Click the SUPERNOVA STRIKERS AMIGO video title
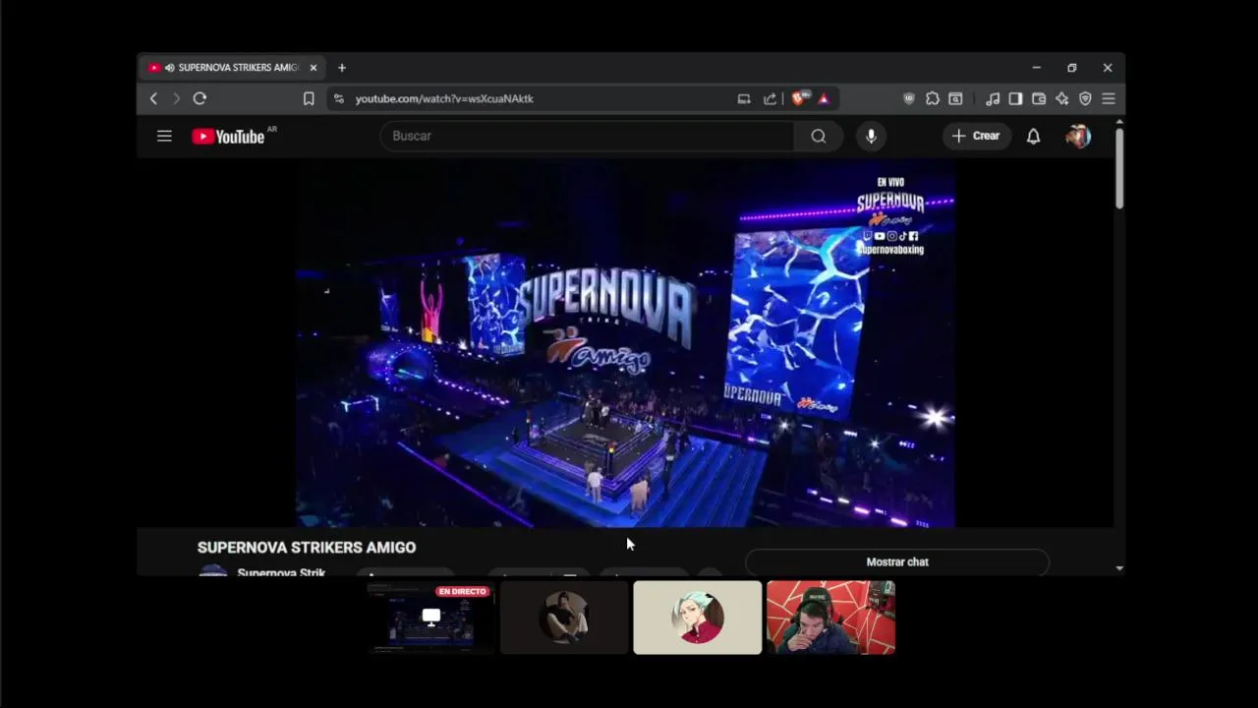 tap(307, 548)
